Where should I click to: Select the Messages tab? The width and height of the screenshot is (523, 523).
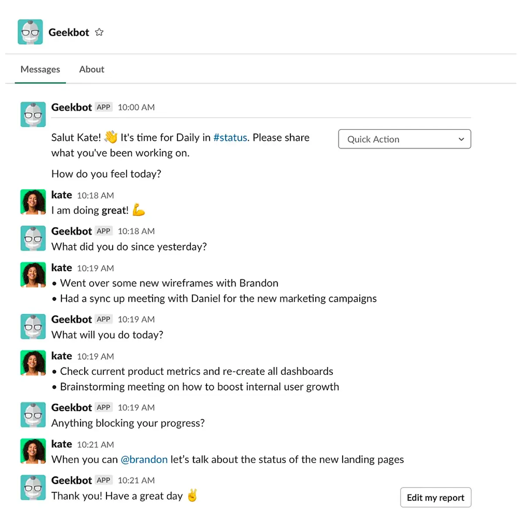pyautogui.click(x=40, y=69)
